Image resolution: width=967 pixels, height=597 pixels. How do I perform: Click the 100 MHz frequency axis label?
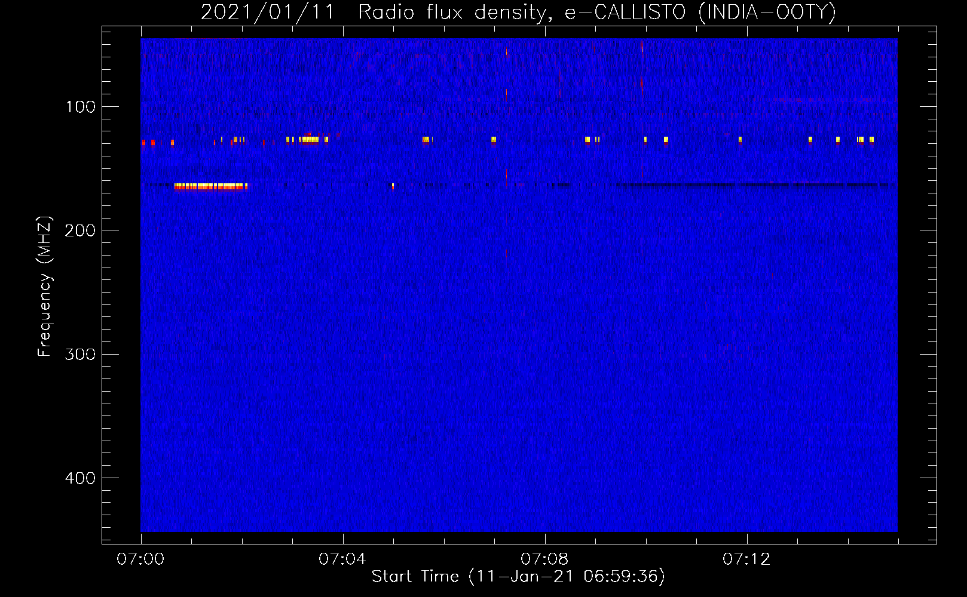coord(81,107)
